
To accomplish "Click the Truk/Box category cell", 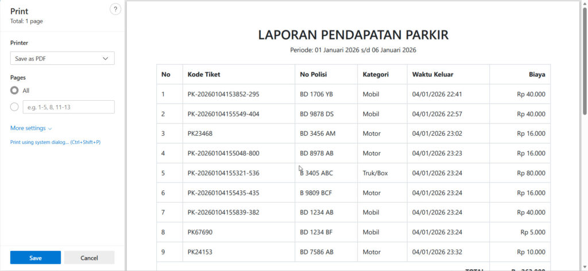I will (x=375, y=173).
